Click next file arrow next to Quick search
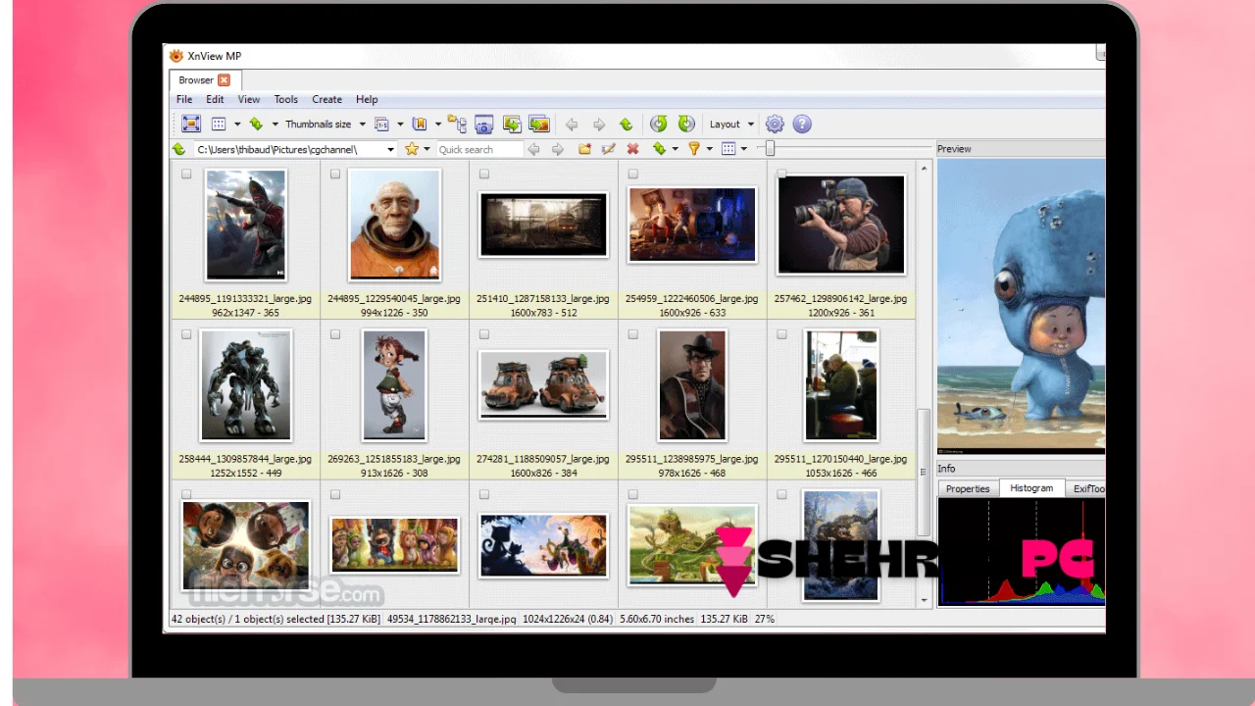The image size is (1255, 706). (557, 149)
